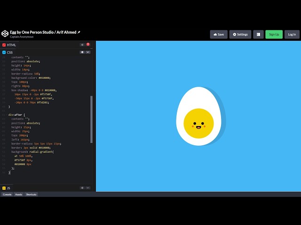This screenshot has width=301, height=225.
Task: Click the 'at 50% 100%,' line
Action: tap(24, 156)
